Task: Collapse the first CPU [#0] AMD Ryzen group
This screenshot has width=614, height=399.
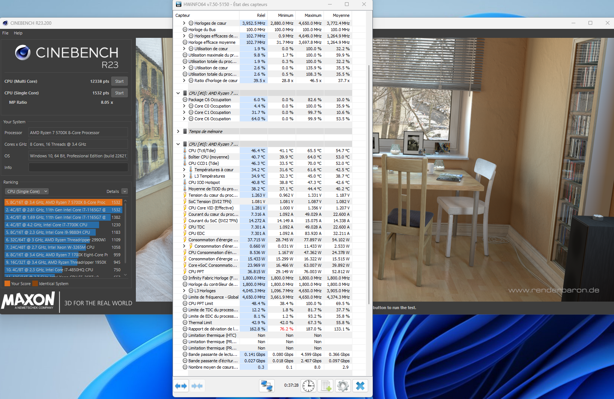Action: tap(178, 93)
